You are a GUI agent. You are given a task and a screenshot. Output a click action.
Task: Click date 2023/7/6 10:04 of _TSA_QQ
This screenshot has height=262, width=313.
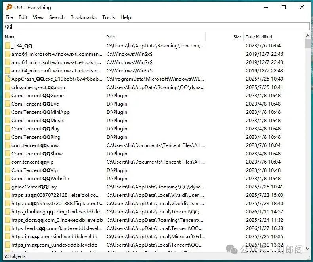pyautogui.click(x=263, y=46)
